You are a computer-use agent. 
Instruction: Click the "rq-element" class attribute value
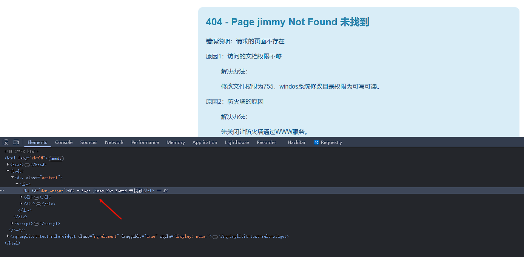coord(105,237)
